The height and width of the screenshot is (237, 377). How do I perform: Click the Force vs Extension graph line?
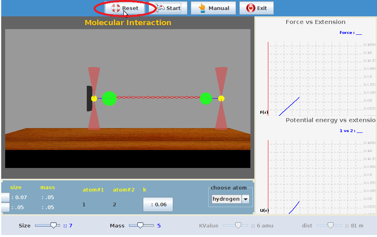coord(289,106)
